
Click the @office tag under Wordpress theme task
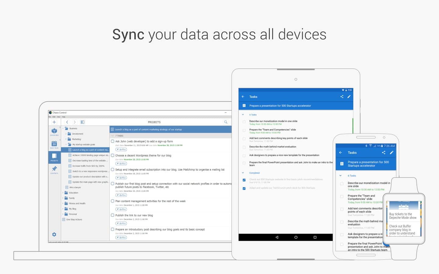click(x=121, y=163)
